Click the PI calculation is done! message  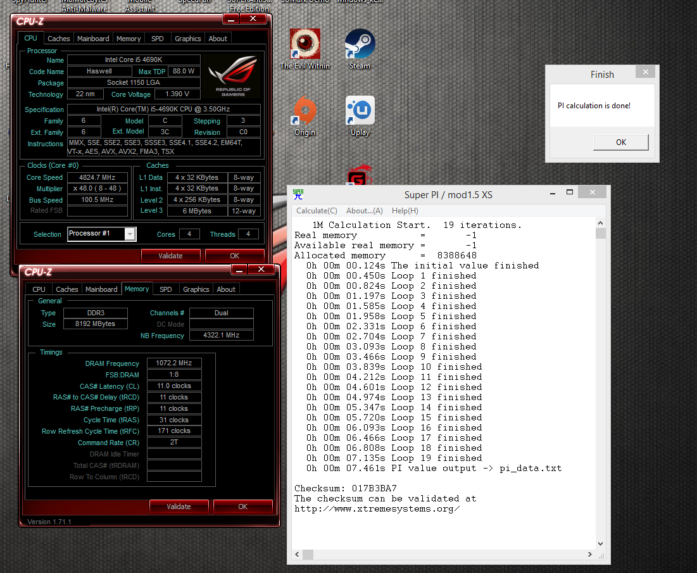click(594, 106)
